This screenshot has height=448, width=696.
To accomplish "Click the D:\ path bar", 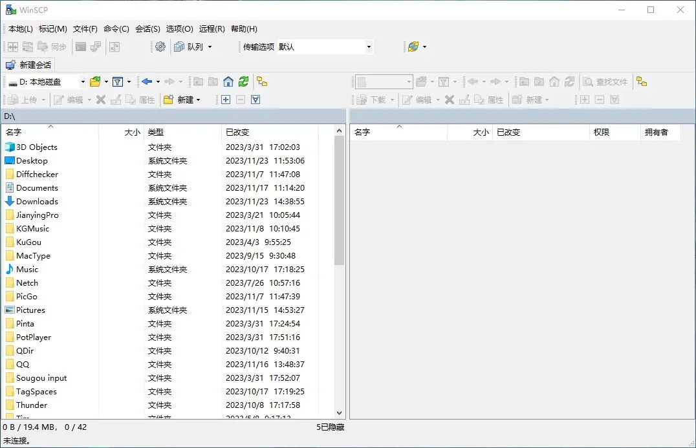I will point(173,116).
